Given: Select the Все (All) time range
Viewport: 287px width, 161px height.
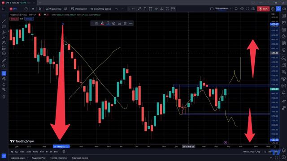Looking at the screenshot, I should pyautogui.click(x=56, y=152).
